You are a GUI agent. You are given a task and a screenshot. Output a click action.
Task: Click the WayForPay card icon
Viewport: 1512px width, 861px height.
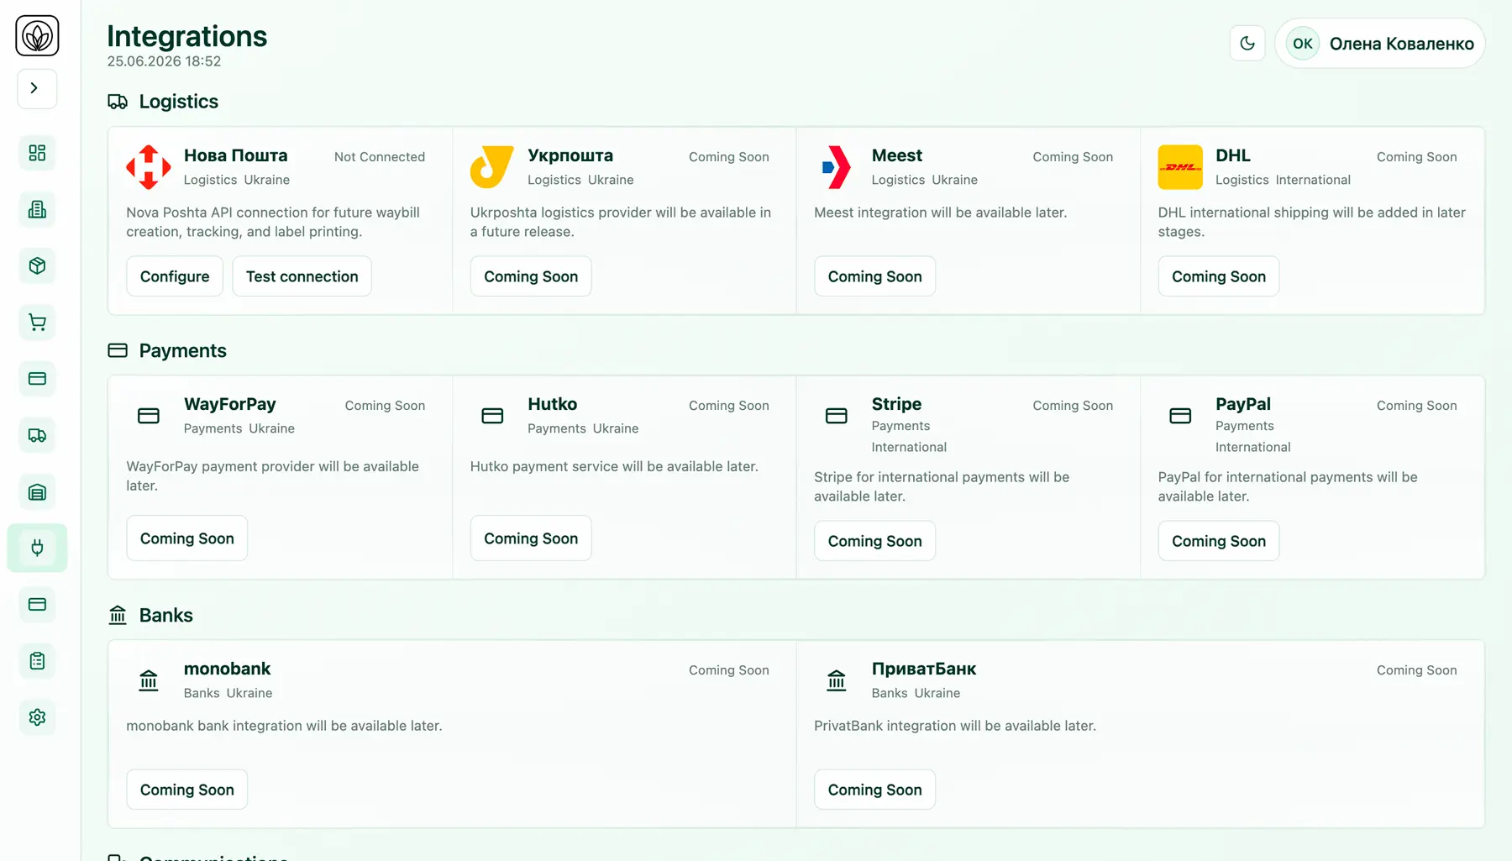[x=149, y=416]
